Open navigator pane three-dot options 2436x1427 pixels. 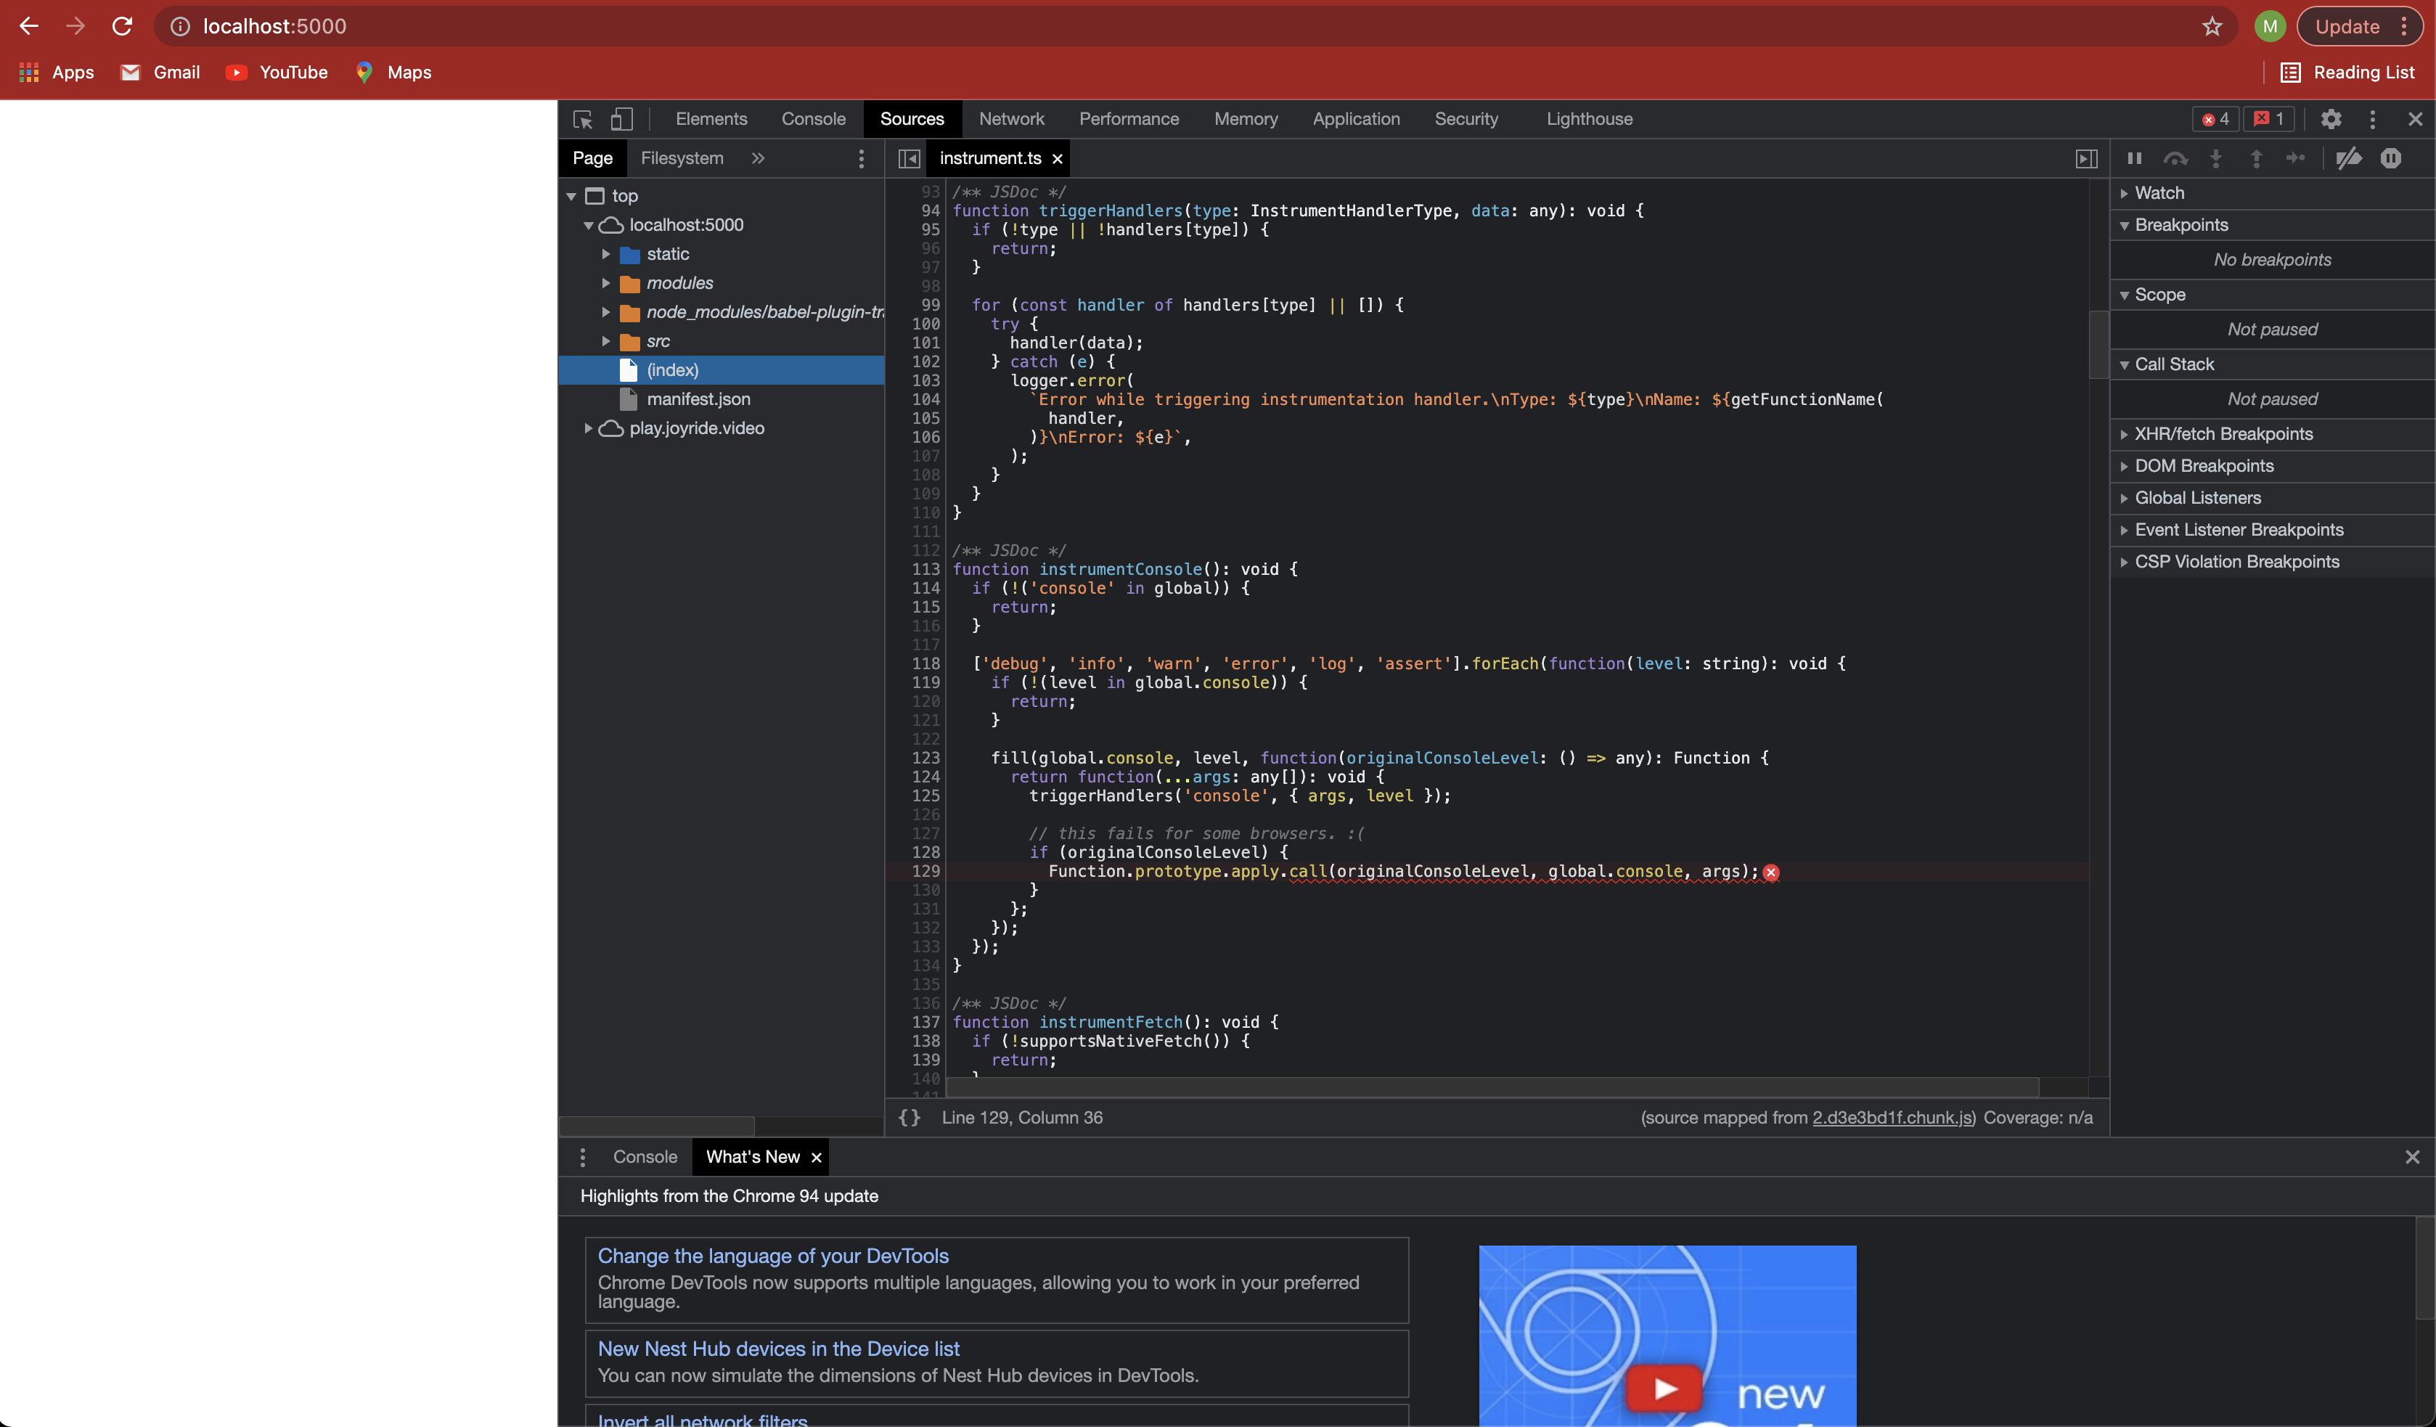pos(862,158)
